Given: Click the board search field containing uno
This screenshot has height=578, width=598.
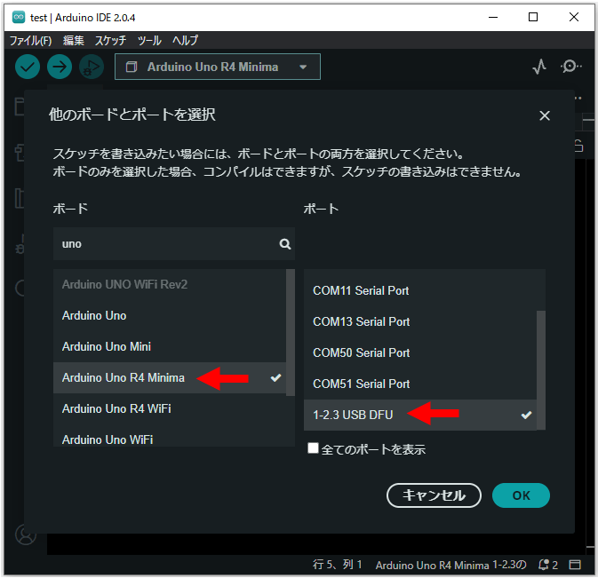Looking at the screenshot, I should coord(174,244).
